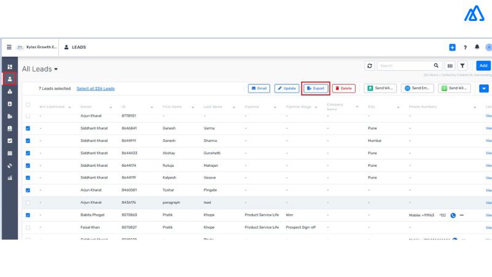Open the help question mark icon
The height and width of the screenshot is (277, 492).
465,47
